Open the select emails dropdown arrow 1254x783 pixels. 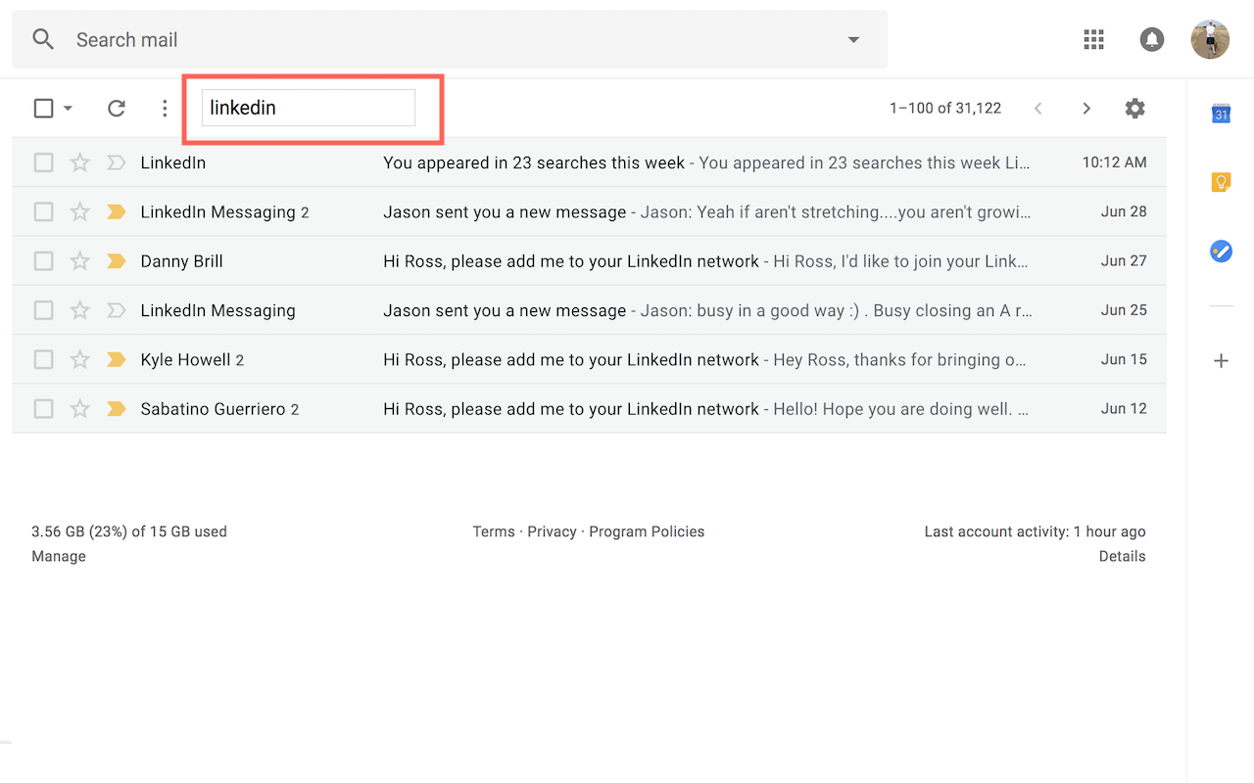pyautogui.click(x=67, y=108)
